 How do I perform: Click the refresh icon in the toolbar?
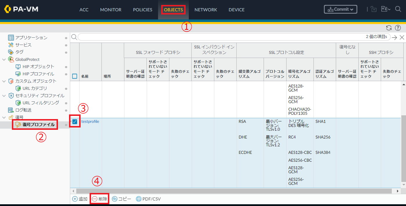tap(389, 28)
